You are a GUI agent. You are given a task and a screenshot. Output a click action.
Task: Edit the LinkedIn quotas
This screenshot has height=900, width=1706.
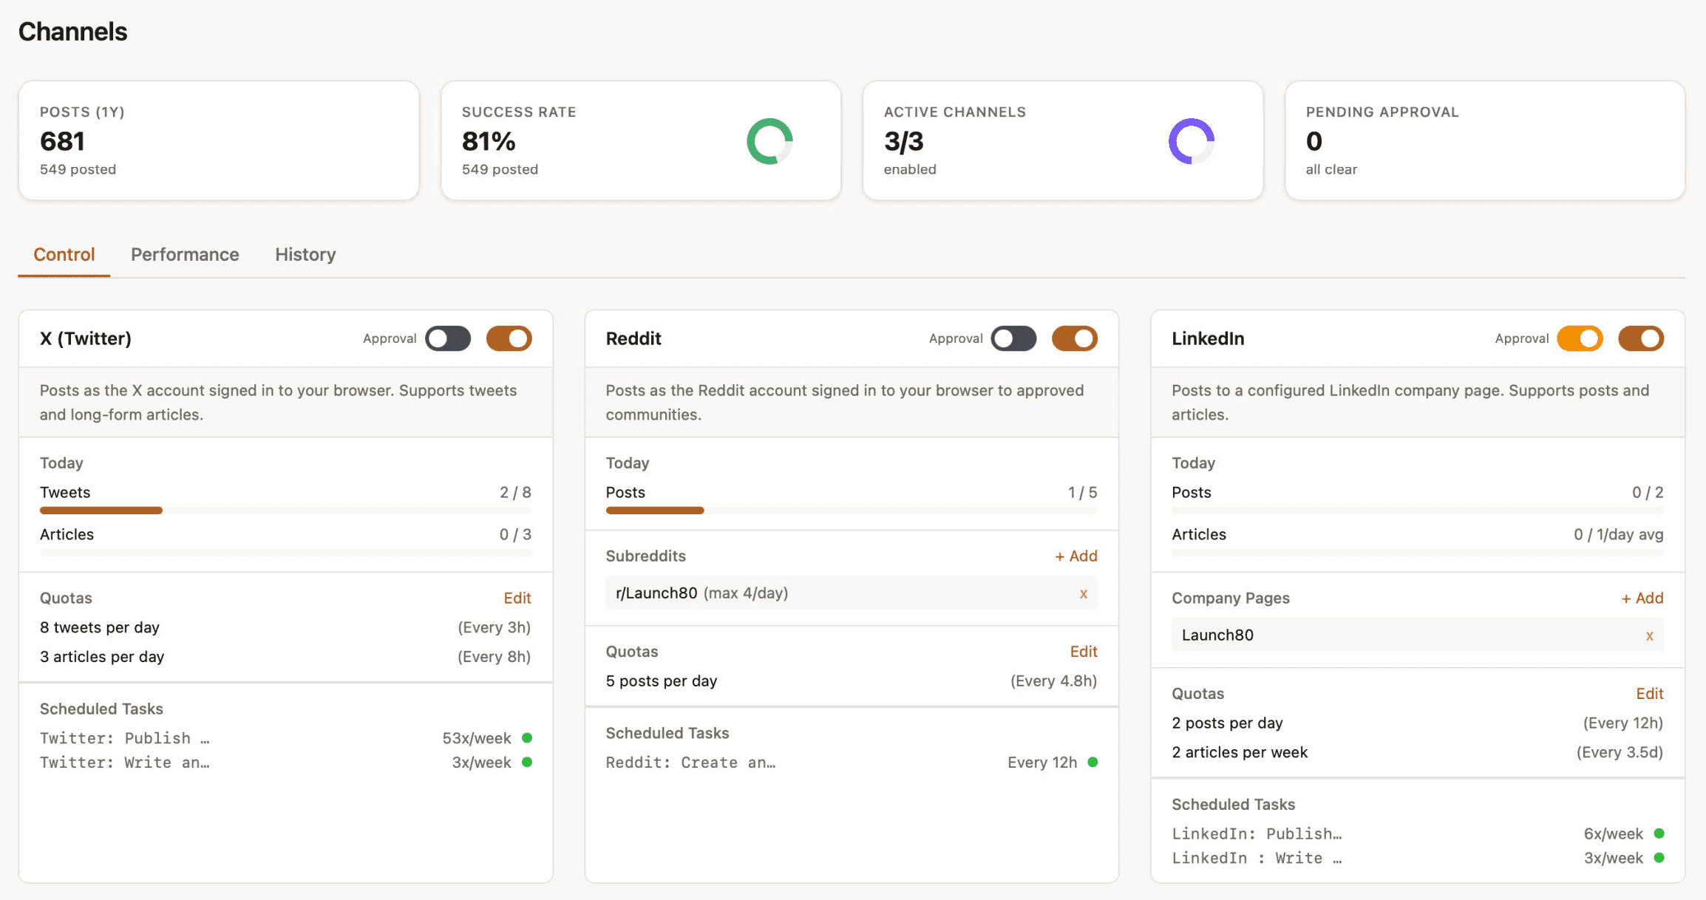coord(1650,693)
